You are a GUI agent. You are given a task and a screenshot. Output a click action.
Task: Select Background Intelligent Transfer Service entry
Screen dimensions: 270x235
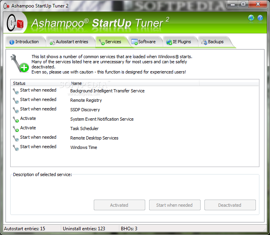click(107, 91)
